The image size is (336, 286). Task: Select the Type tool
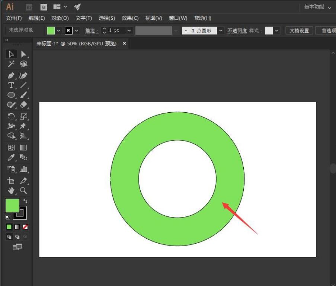pos(11,85)
